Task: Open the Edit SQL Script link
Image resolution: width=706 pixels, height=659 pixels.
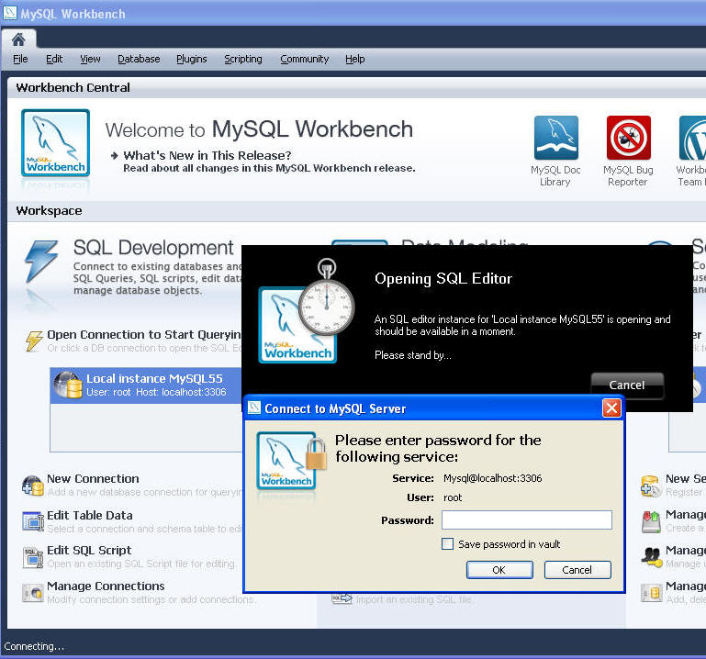Action: 89,550
